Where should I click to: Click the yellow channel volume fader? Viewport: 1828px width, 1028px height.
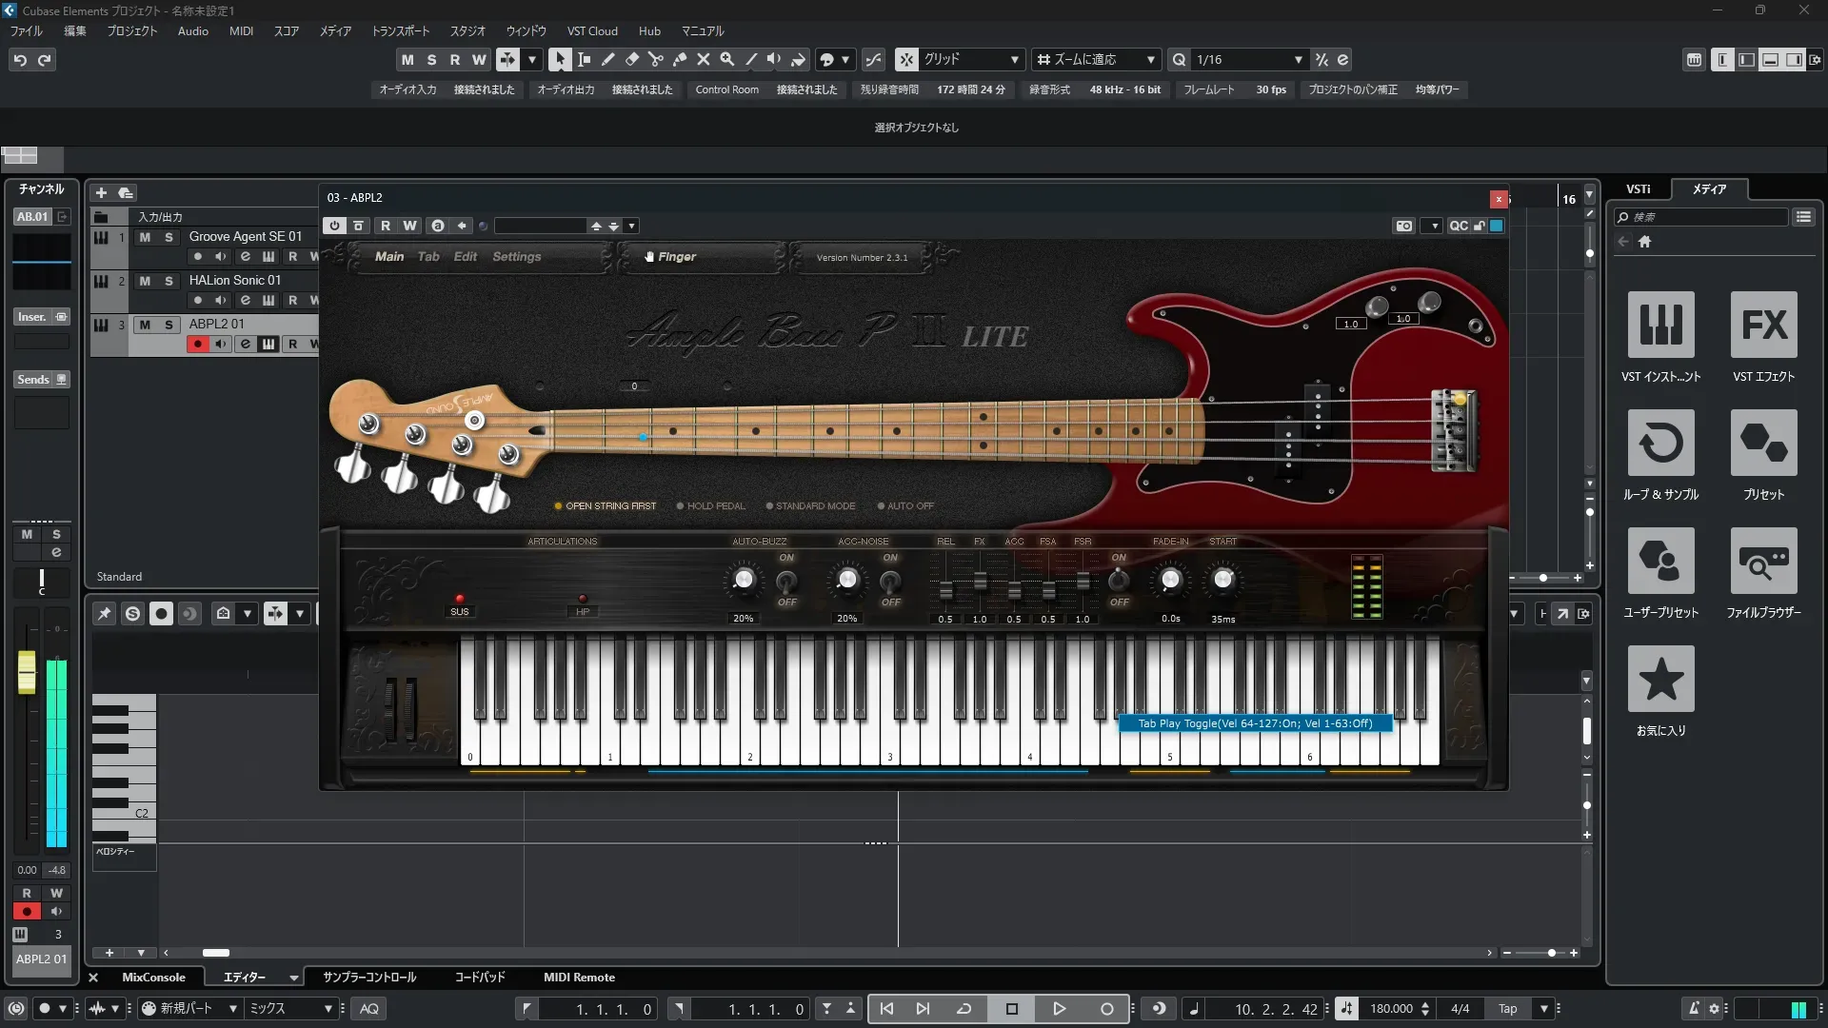tap(27, 672)
